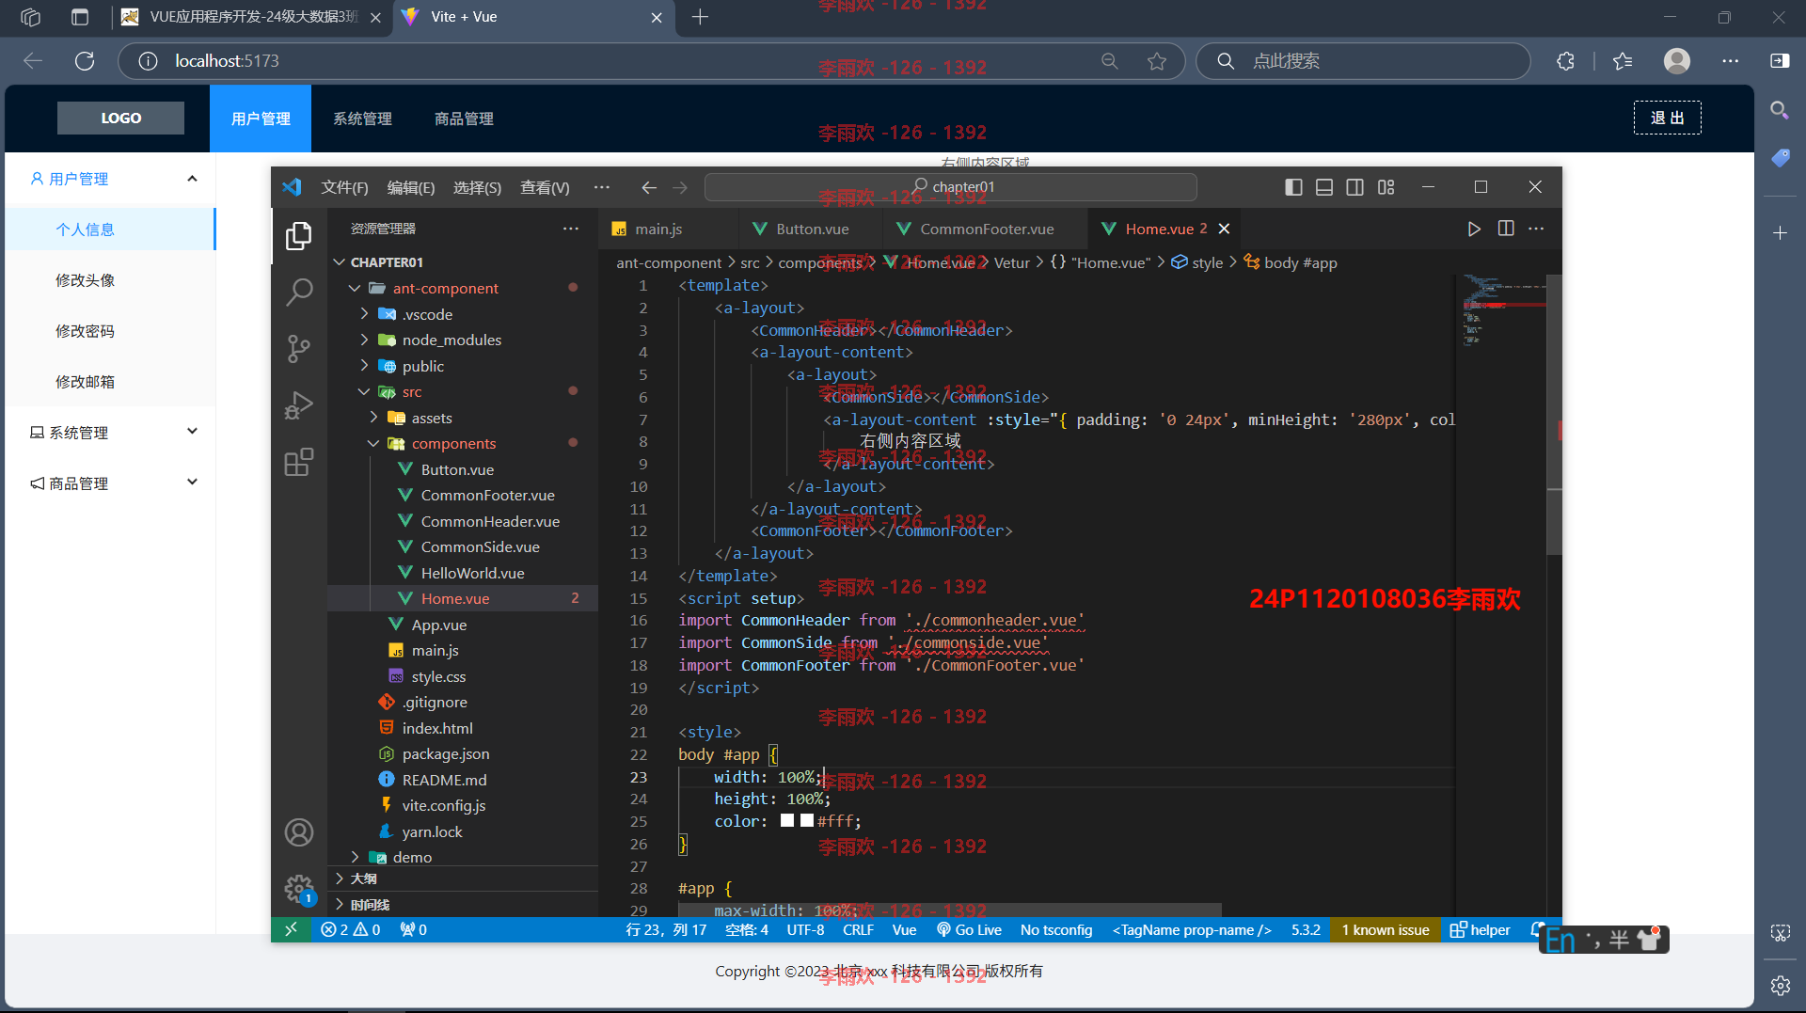Open Extensions view in VS Code
This screenshot has width=1806, height=1013.
(x=298, y=462)
